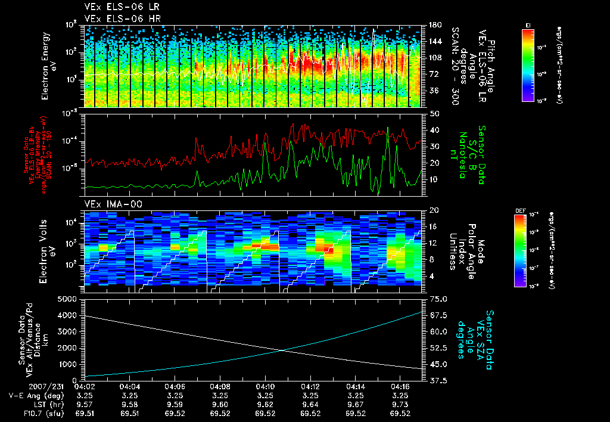This screenshot has height=422, width=610.
Task: Click the LST value 9.58
Action: 129,405
